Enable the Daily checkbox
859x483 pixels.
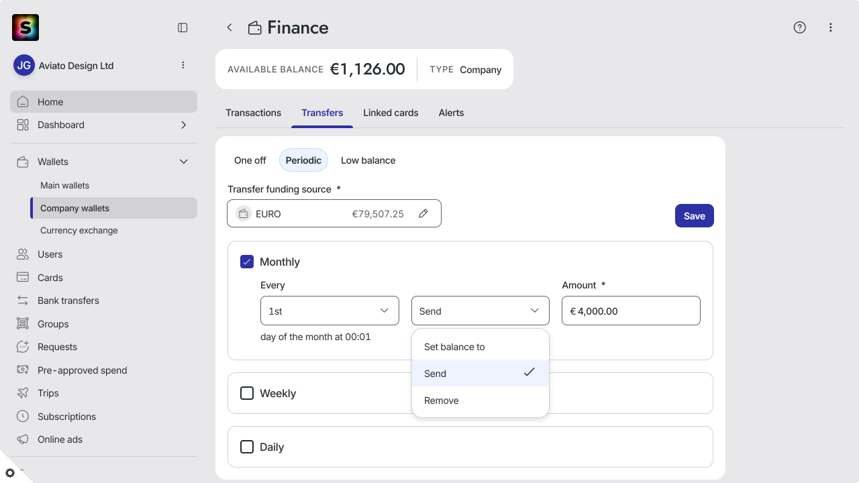point(247,447)
